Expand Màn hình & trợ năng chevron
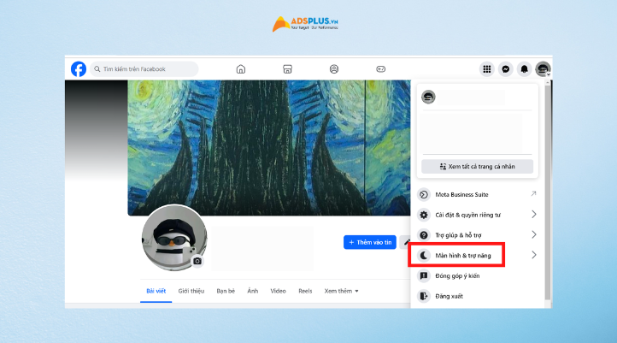Image resolution: width=617 pixels, height=343 pixels. click(534, 255)
